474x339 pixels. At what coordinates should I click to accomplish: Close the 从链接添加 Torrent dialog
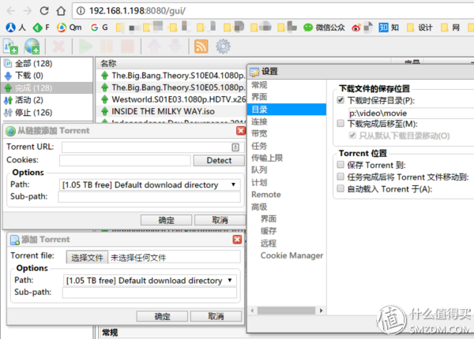tap(241, 131)
